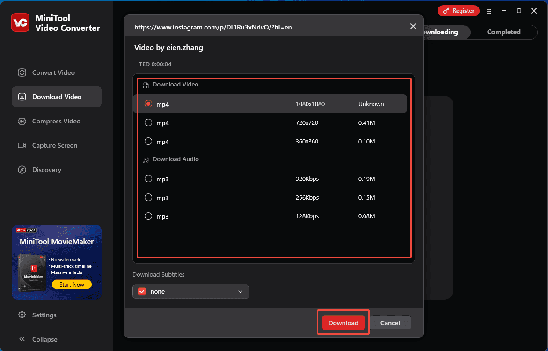Image resolution: width=548 pixels, height=351 pixels.
Task: Click the Convert Video sidebar icon
Action: pyautogui.click(x=22, y=72)
